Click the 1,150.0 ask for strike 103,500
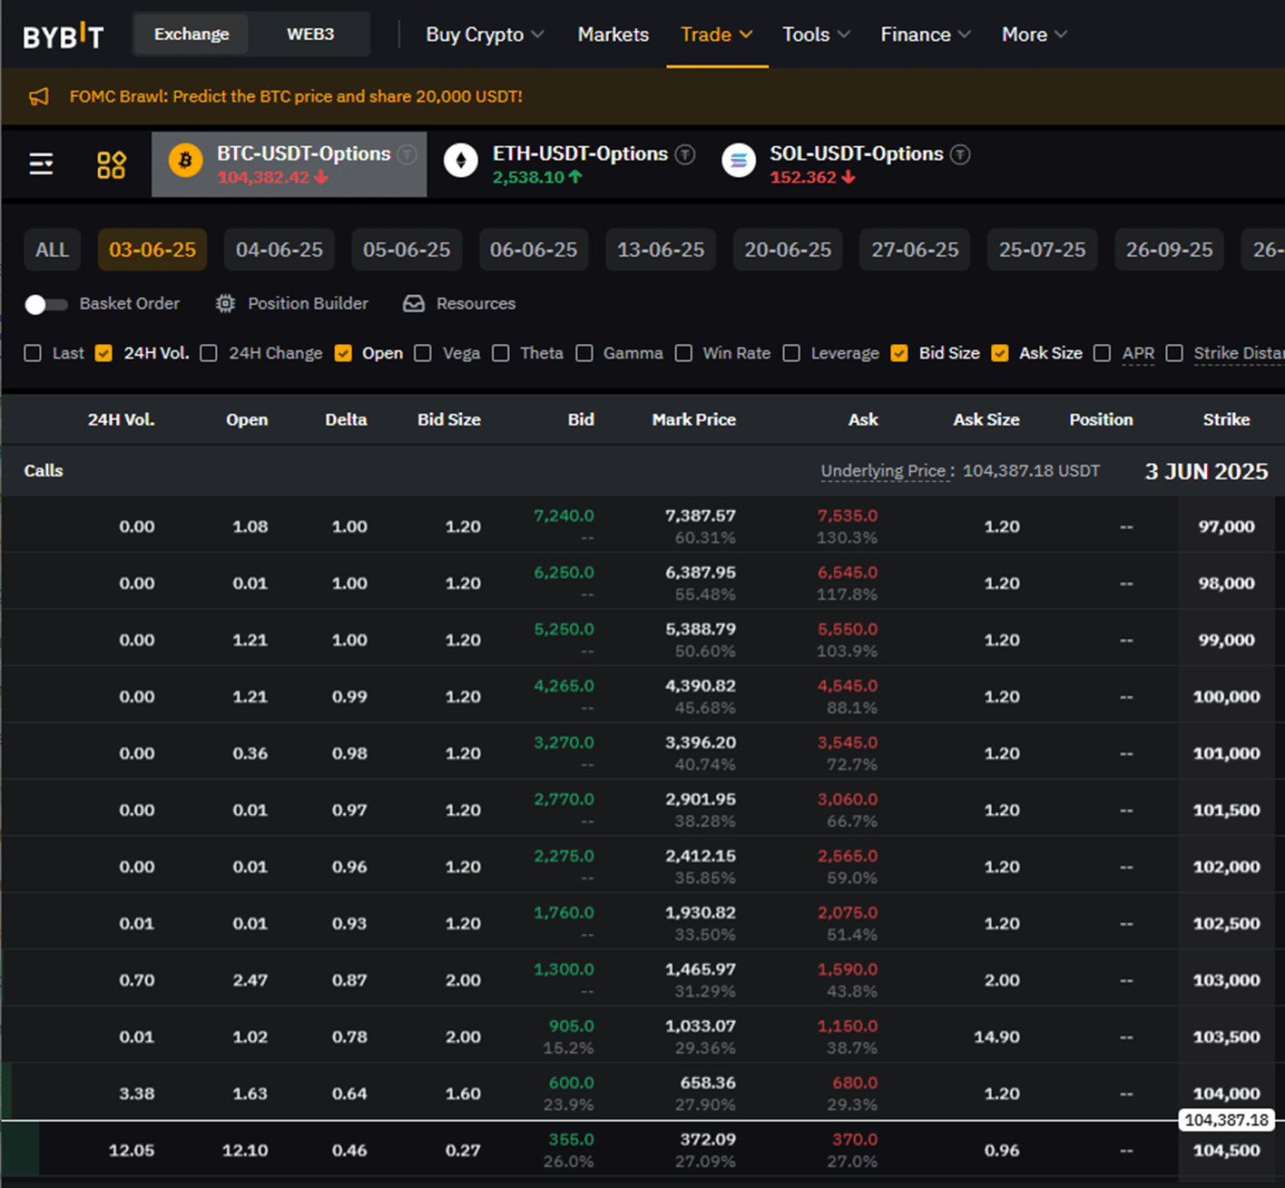Screen dimensions: 1285x1188 [848, 1026]
